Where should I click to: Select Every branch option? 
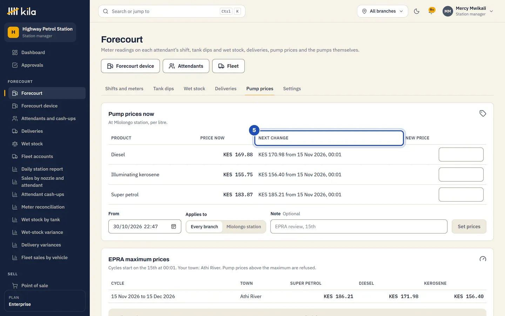tap(204, 226)
